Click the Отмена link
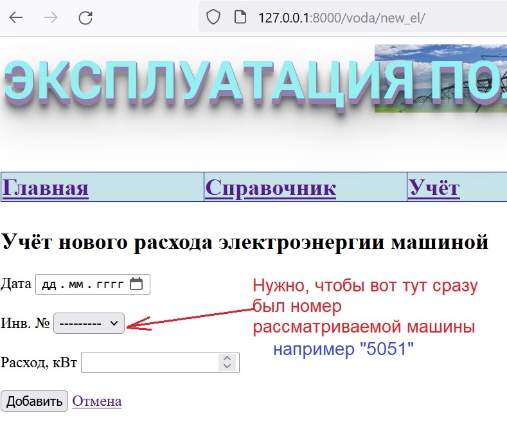Image resolution: width=507 pixels, height=438 pixels. point(97,401)
